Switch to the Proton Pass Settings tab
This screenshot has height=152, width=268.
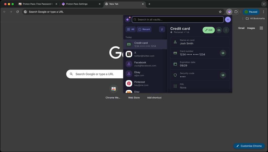pyautogui.click(x=81, y=4)
